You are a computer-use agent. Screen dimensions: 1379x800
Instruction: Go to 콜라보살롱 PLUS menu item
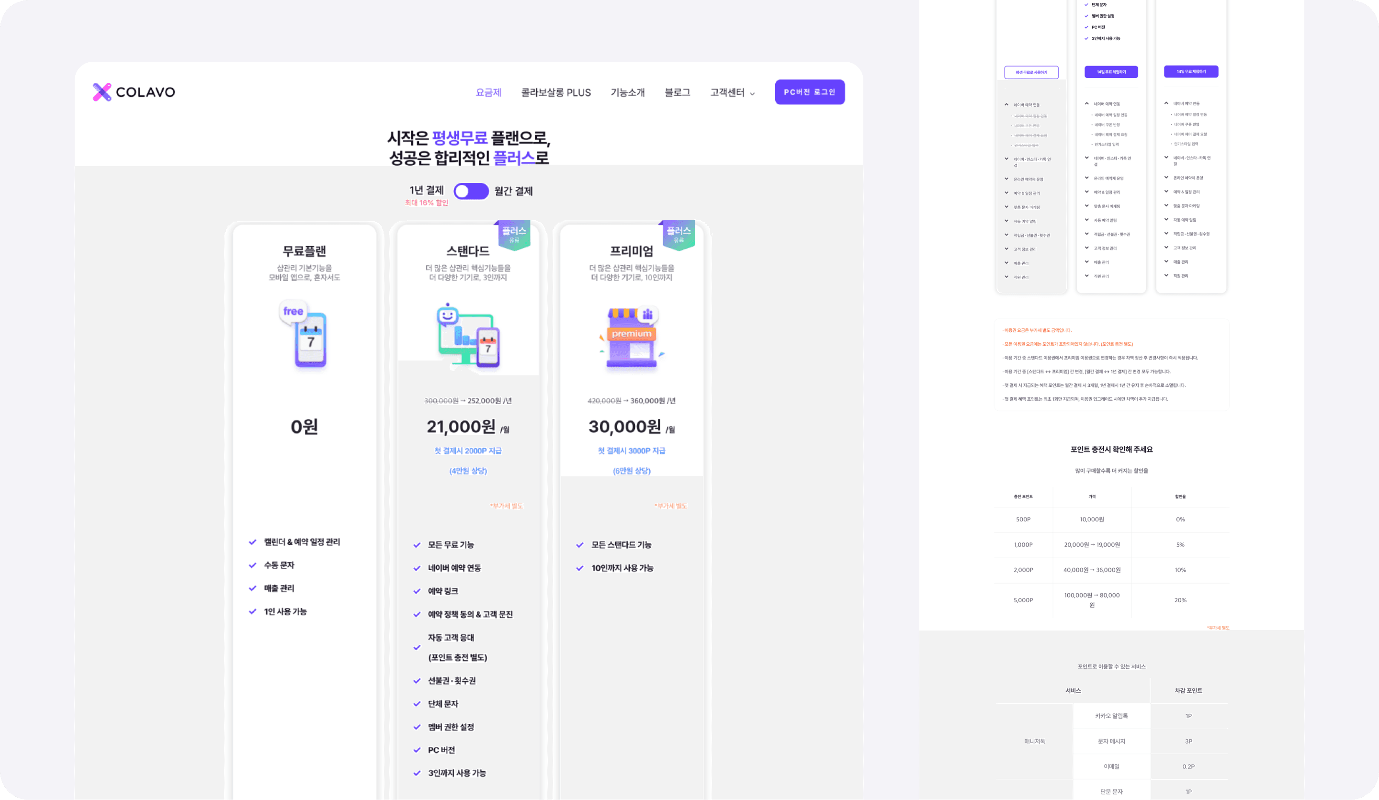555,92
